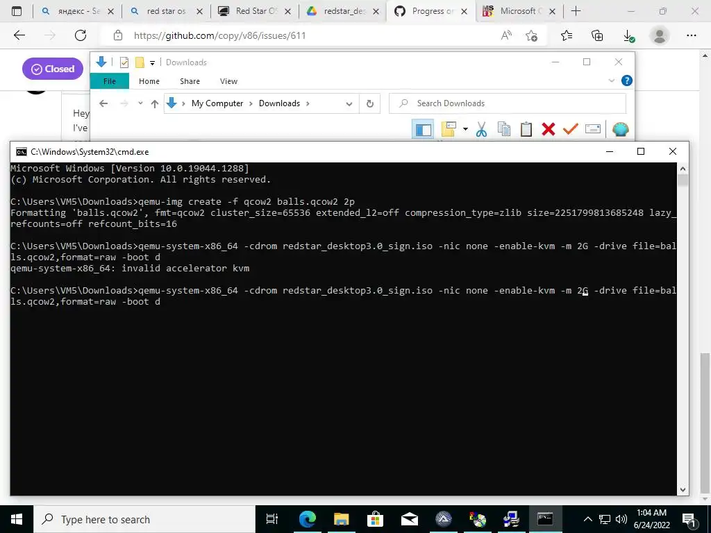This screenshot has height=533, width=711.
Task: Open the Edge Favorites list
Action: tap(567, 35)
